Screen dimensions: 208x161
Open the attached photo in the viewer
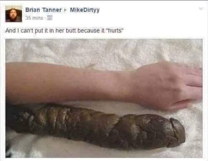(x=104, y=98)
